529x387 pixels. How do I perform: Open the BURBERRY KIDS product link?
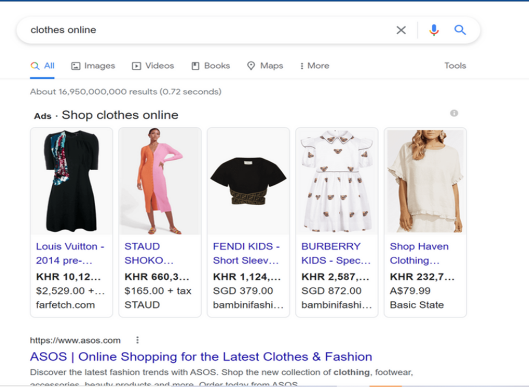[x=336, y=253]
